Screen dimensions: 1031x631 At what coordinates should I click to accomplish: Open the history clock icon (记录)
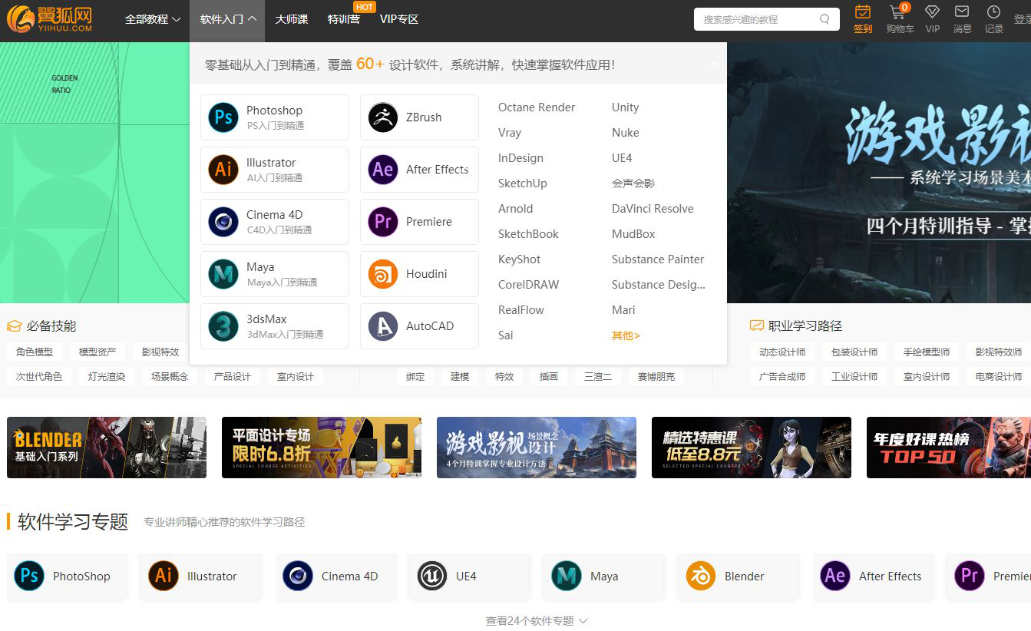(993, 12)
